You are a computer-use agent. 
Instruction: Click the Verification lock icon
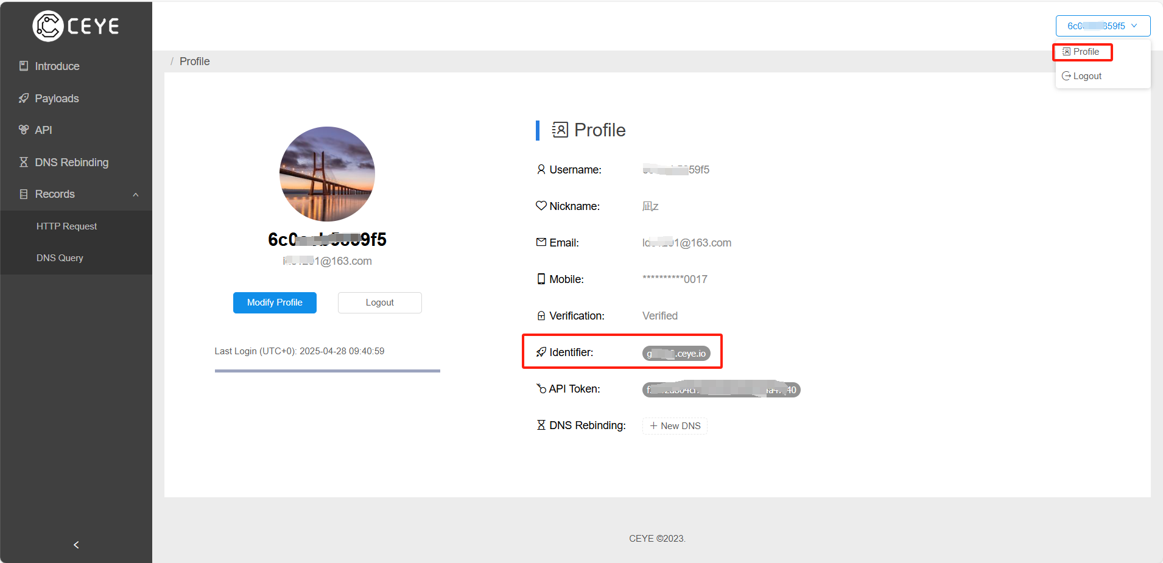(541, 315)
